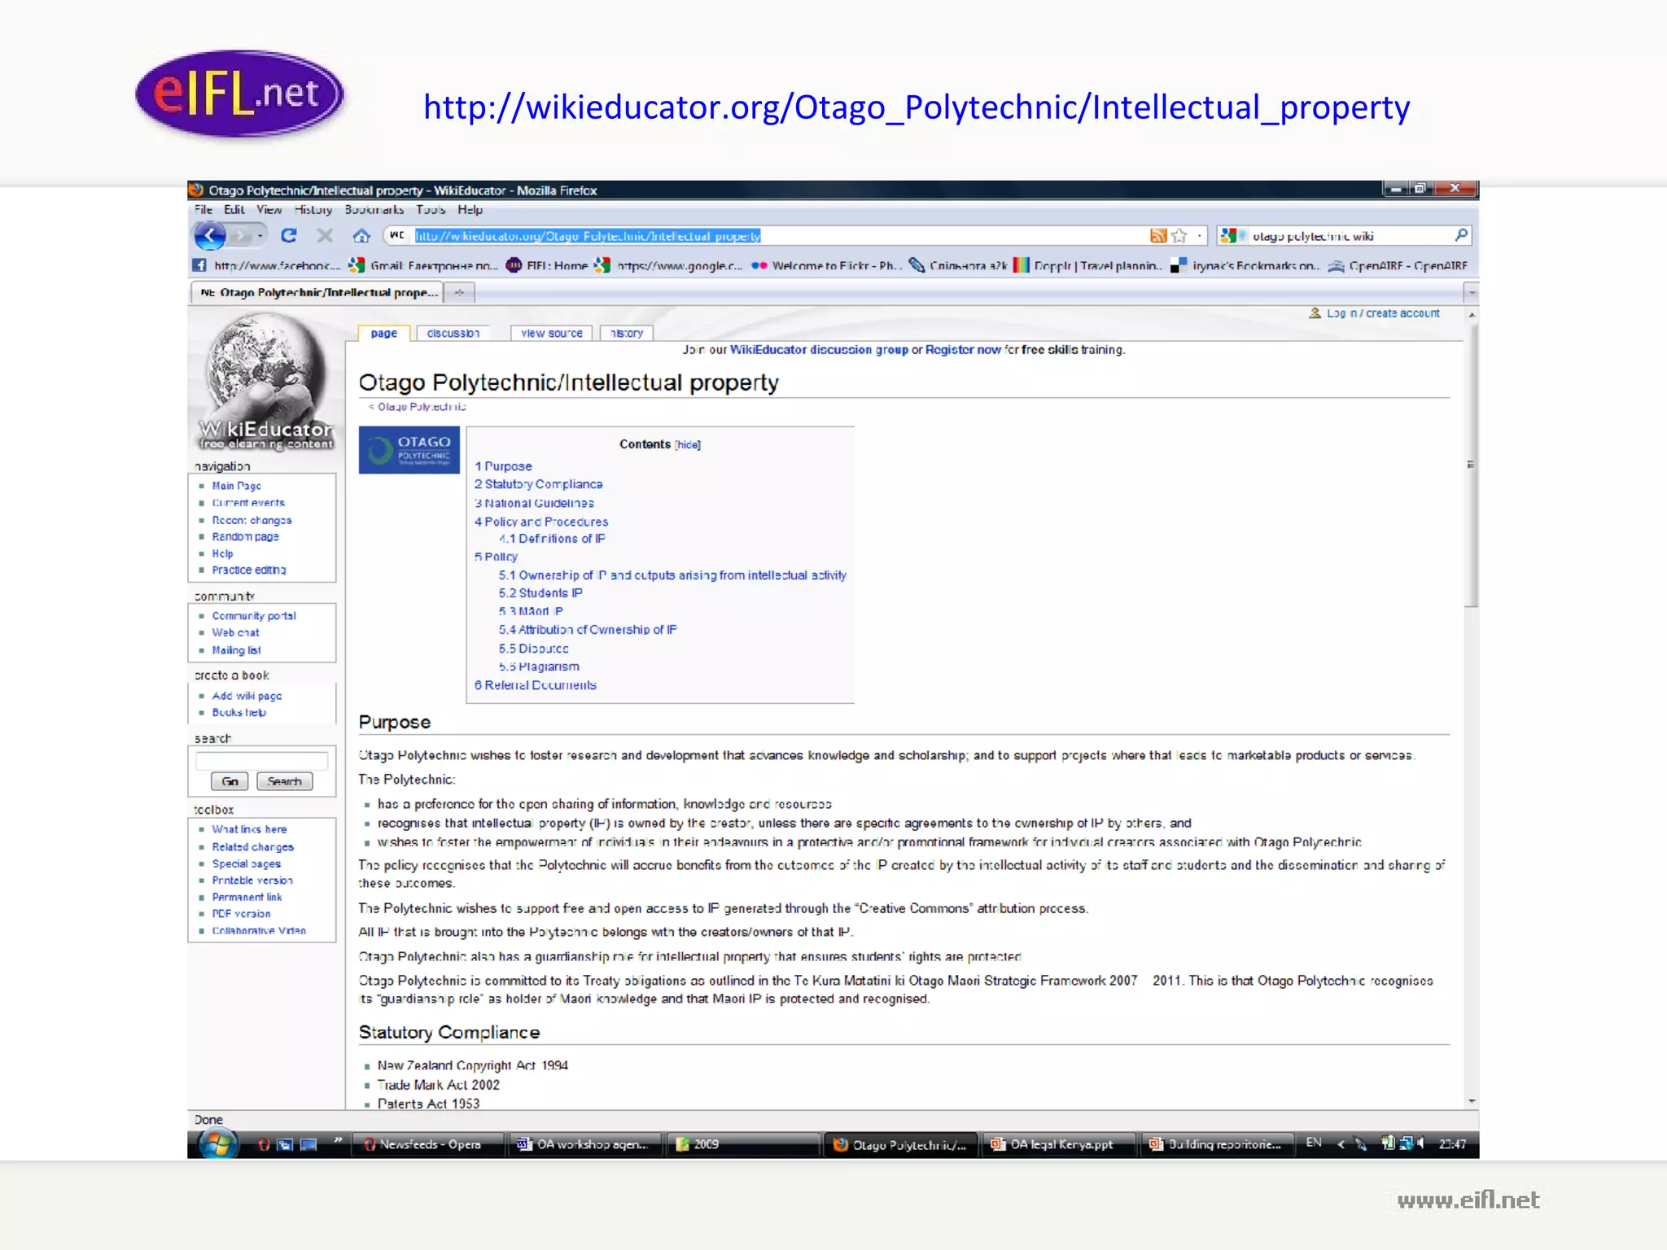1667x1250 pixels.
Task: Open the view source tab
Action: point(552,333)
